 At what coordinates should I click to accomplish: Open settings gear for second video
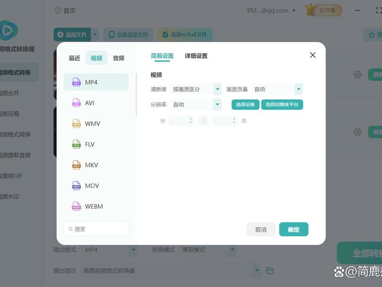coord(357,132)
